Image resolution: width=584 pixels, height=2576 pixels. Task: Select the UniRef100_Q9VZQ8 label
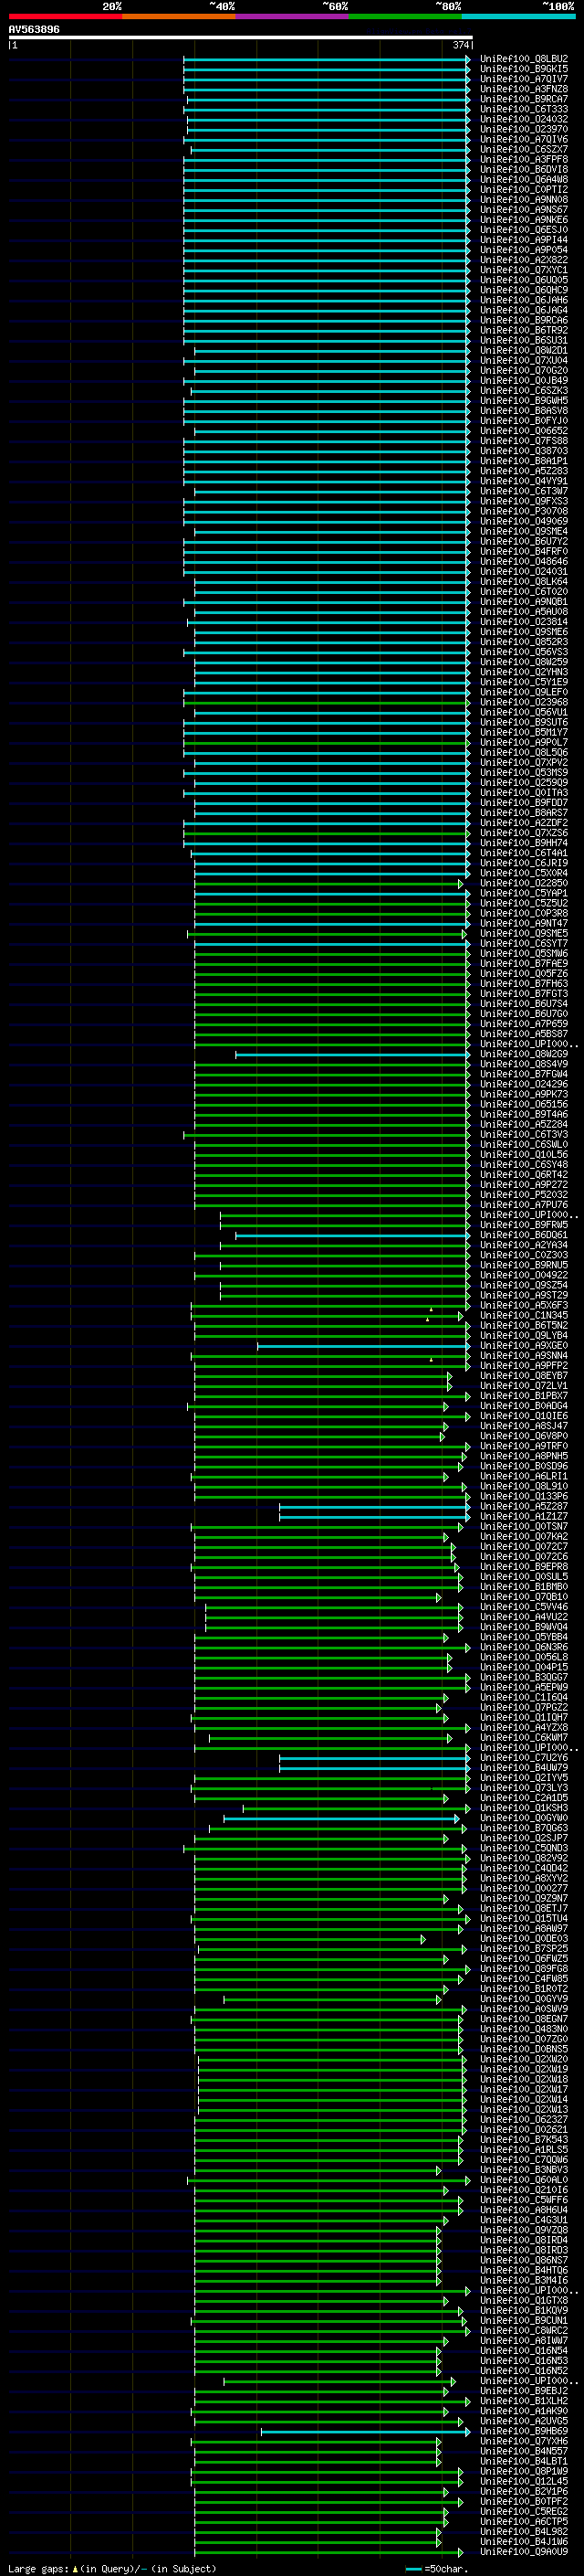[x=523, y=2229]
